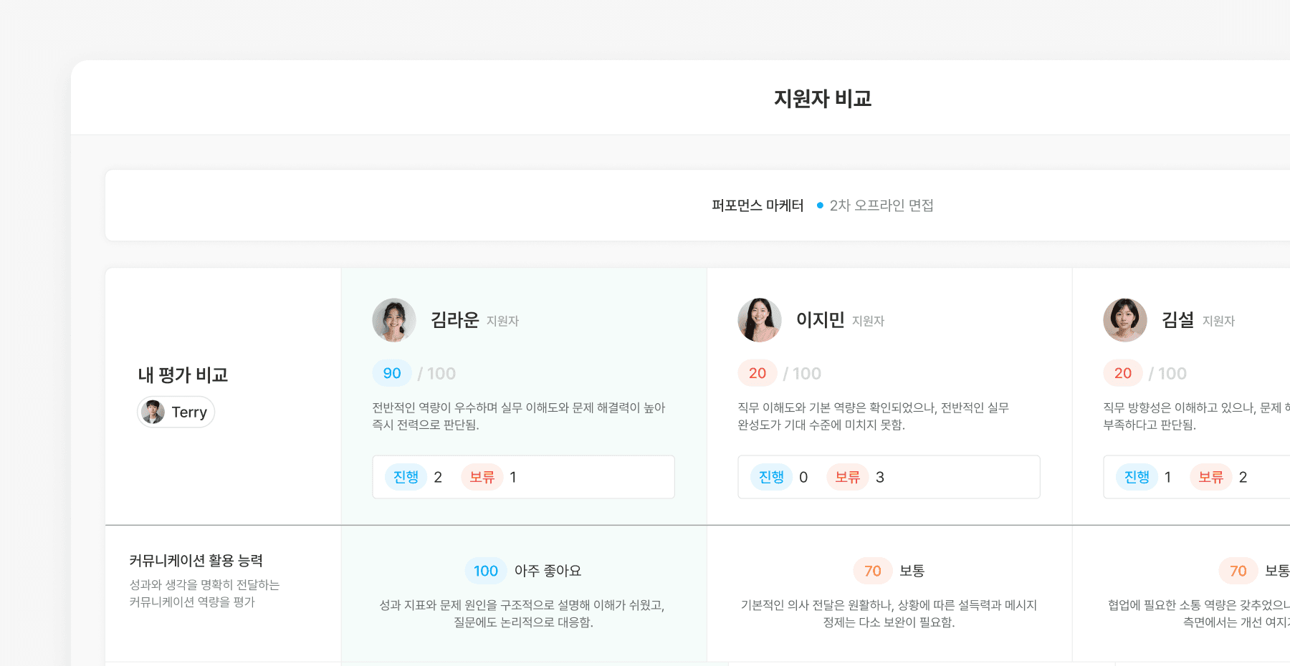Click the 내 평가 비교 section heading

click(183, 375)
